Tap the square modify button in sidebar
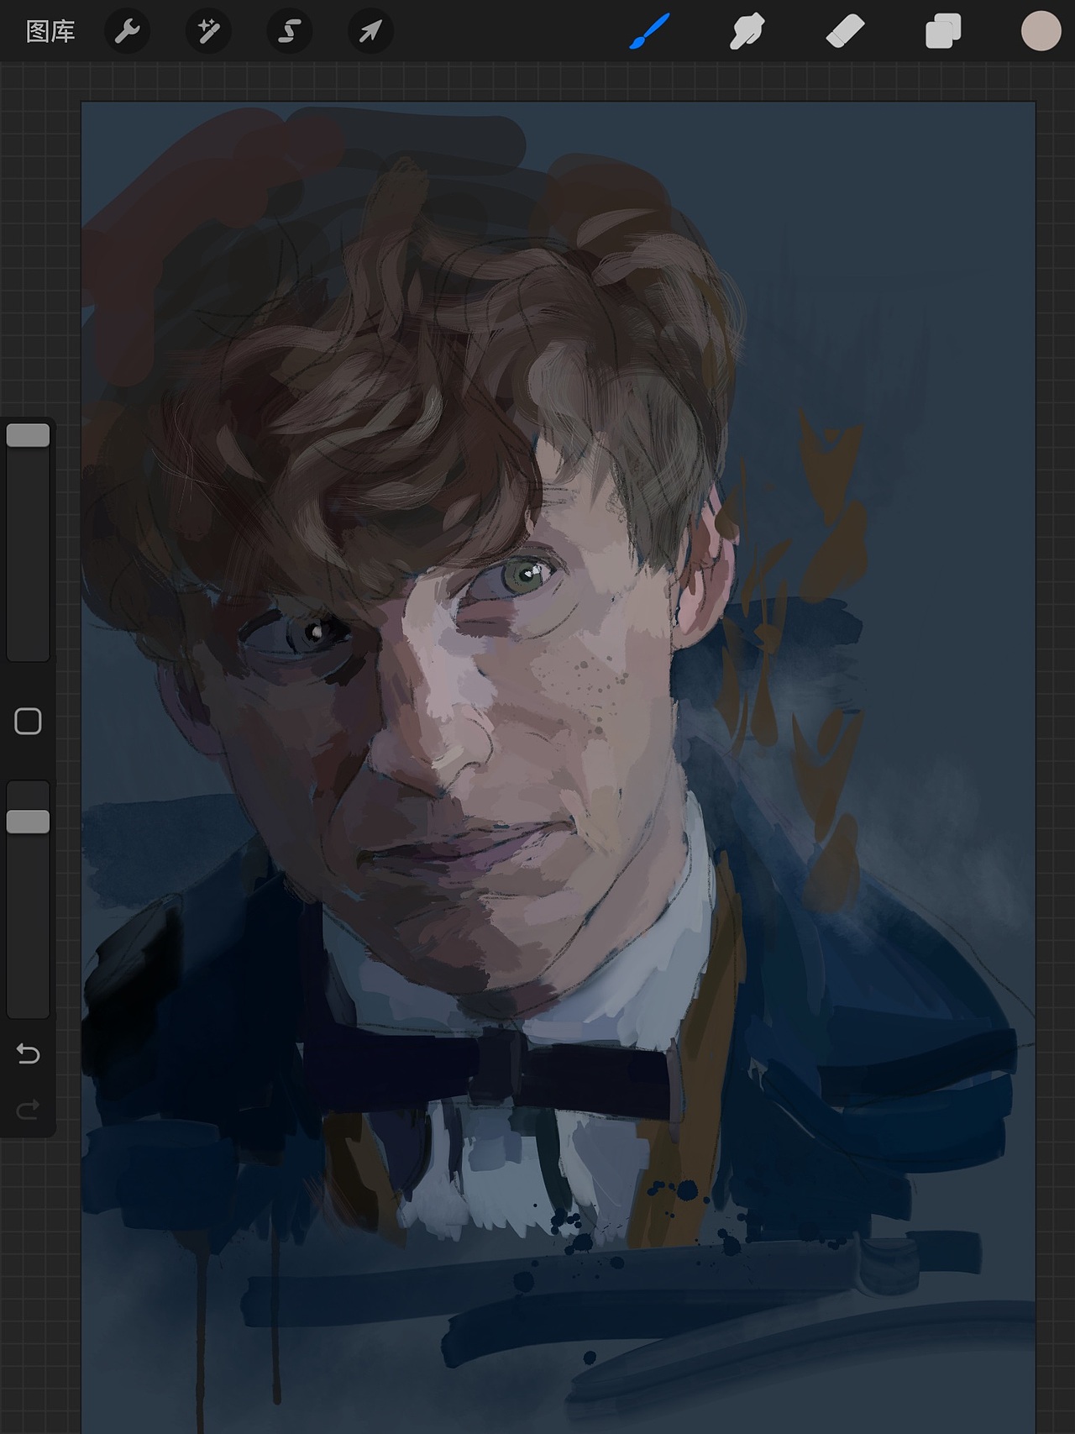1075x1434 pixels. click(x=29, y=721)
